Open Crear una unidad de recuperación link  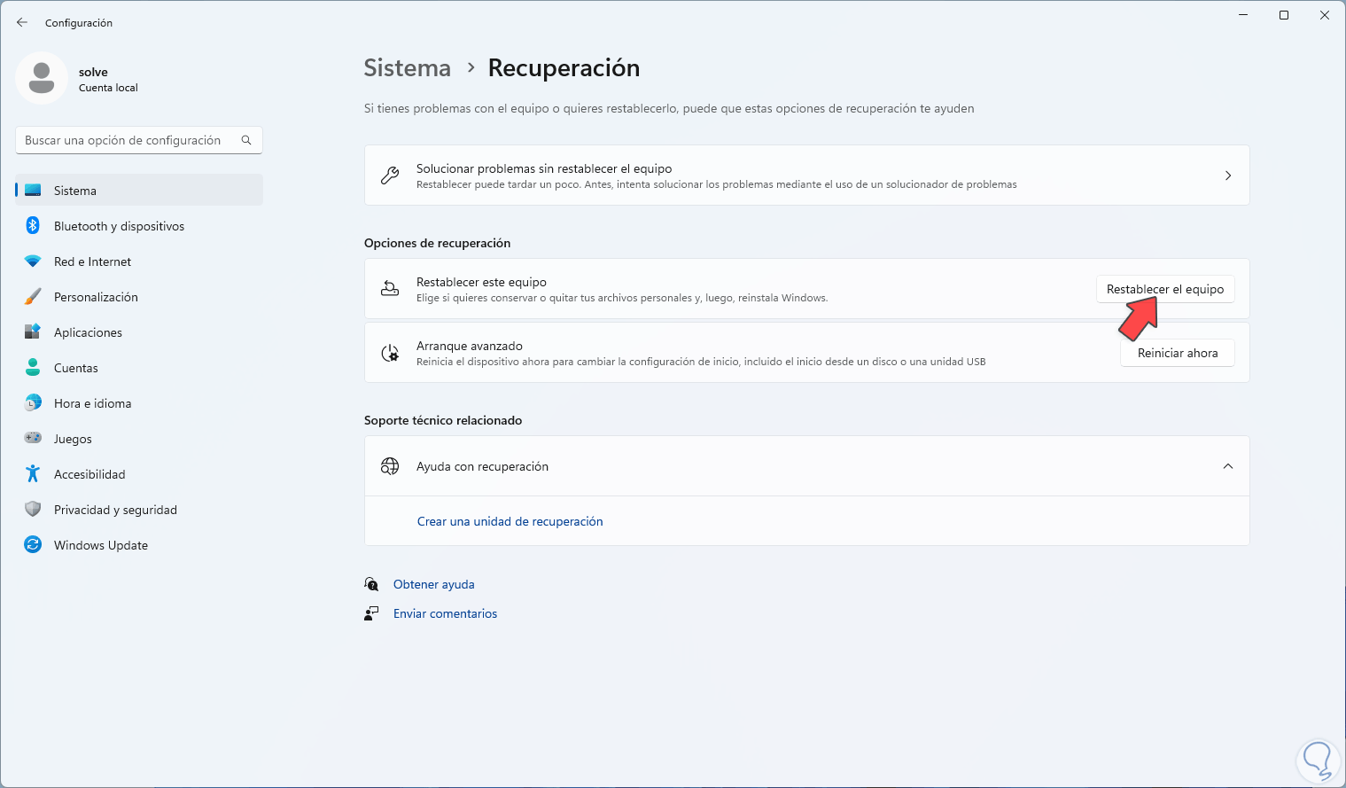coord(510,521)
